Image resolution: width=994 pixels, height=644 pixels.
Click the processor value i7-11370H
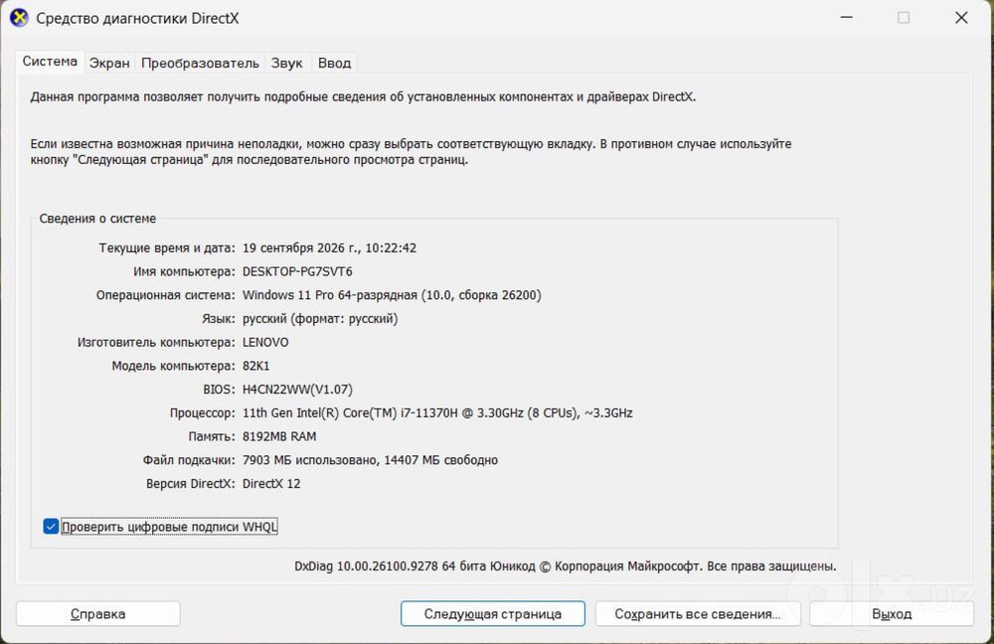pos(437,412)
